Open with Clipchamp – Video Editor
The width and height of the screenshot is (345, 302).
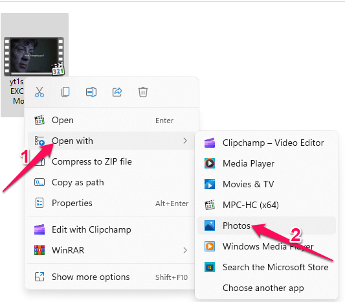(x=267, y=143)
